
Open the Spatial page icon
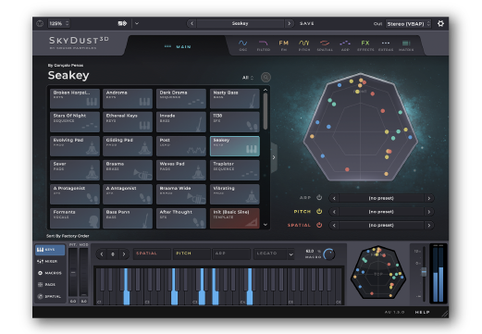tap(325, 45)
